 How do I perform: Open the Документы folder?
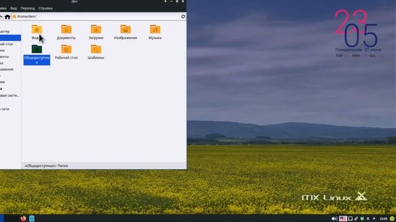point(66,32)
